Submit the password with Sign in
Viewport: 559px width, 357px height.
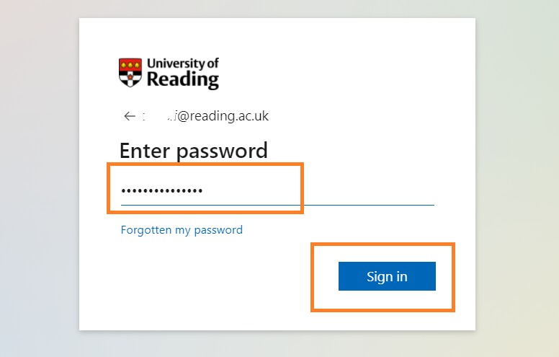click(x=387, y=276)
